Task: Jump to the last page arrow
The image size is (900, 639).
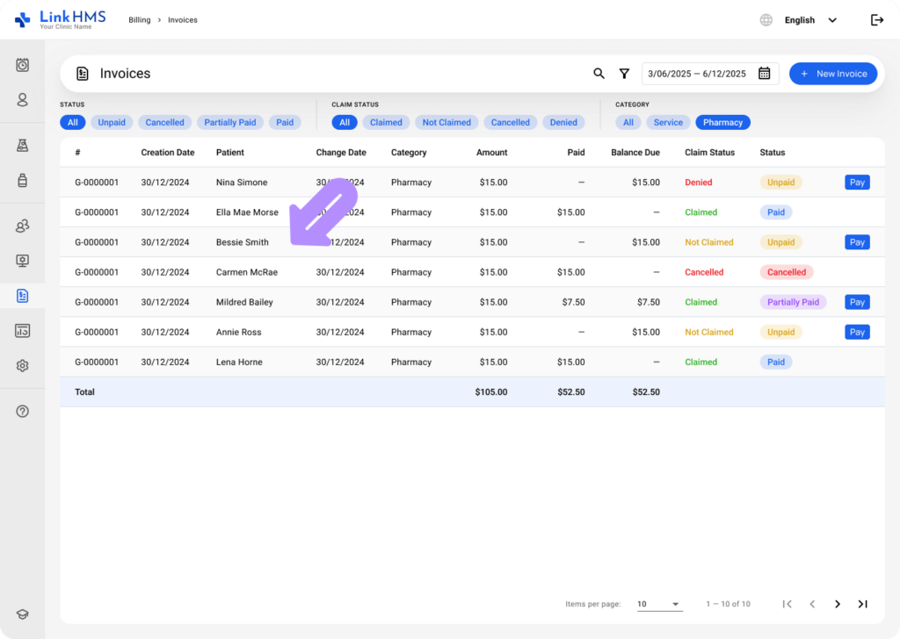Action: [863, 604]
